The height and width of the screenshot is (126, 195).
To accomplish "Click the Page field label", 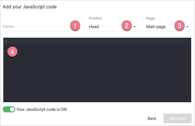I will tap(150, 18).
